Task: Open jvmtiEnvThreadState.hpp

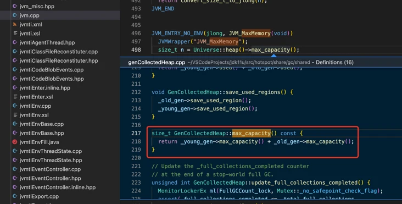Action: pyautogui.click(x=51, y=160)
